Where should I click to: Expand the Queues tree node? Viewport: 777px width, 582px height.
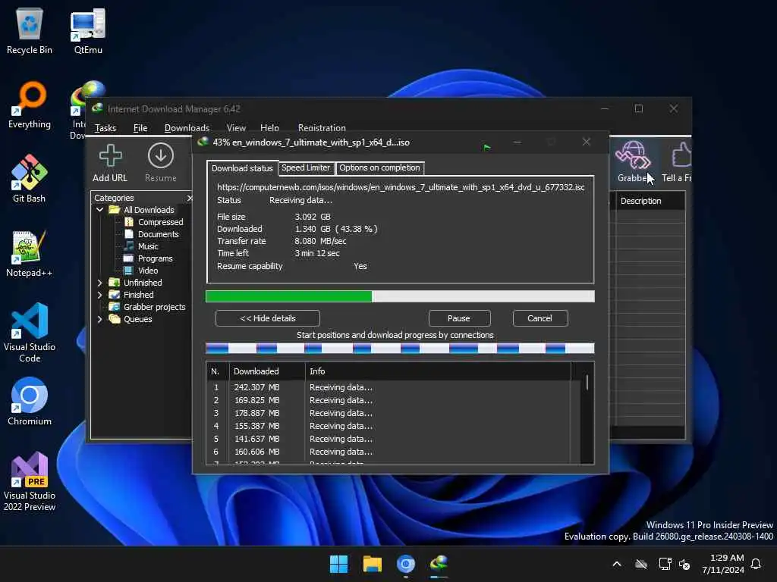[99, 319]
